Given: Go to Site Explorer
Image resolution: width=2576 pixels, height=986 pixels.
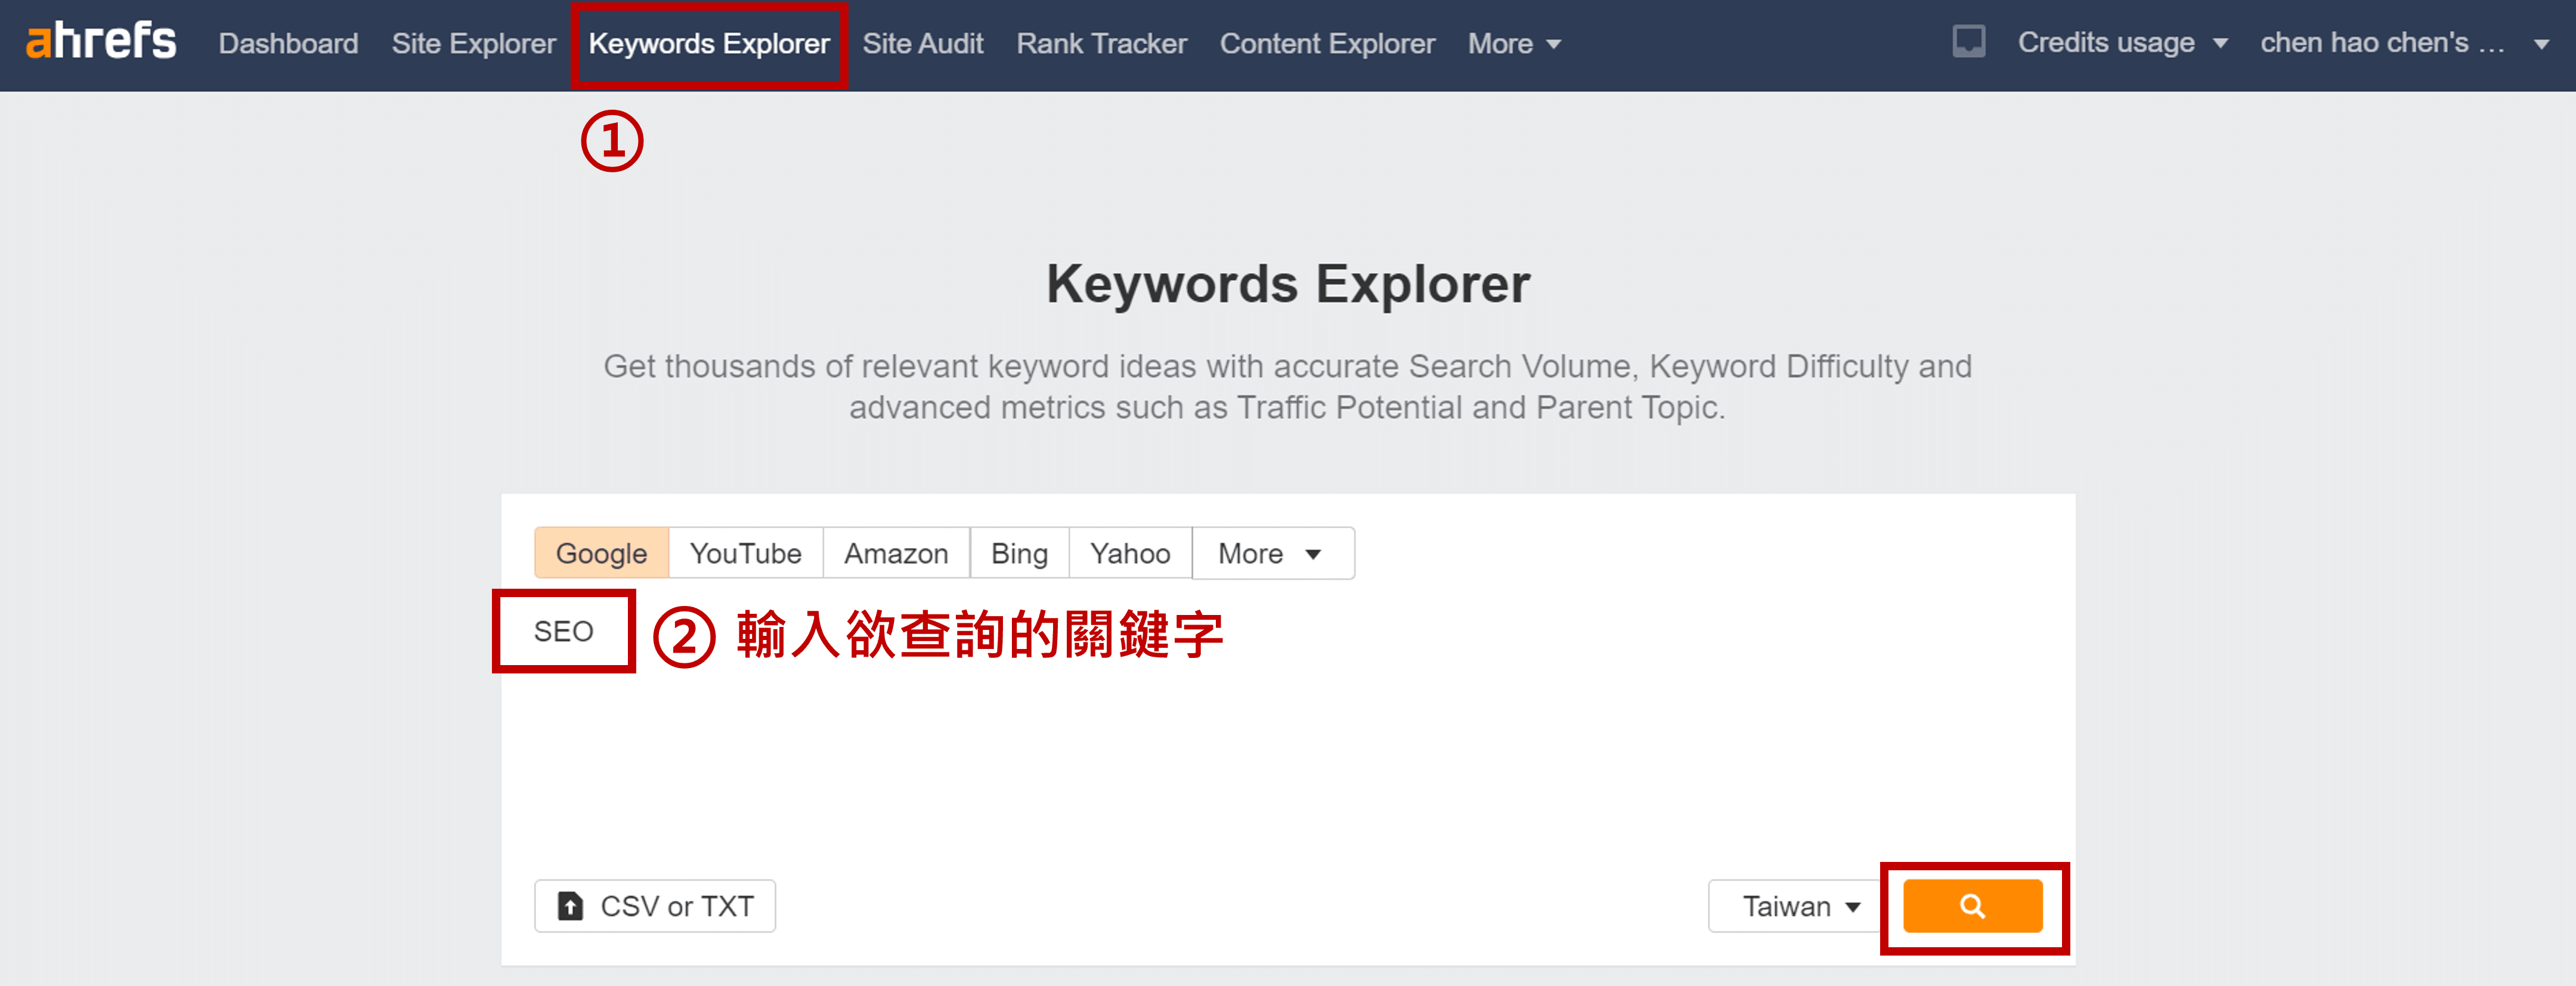Looking at the screenshot, I should [x=473, y=44].
